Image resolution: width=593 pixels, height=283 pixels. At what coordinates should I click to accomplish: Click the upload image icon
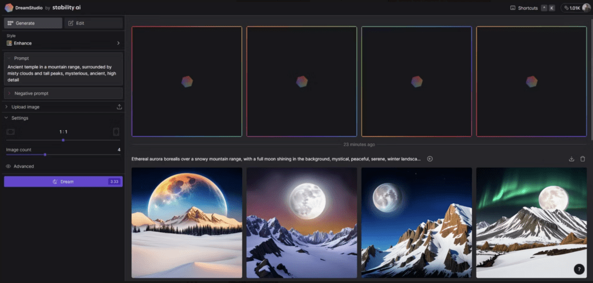(x=119, y=107)
